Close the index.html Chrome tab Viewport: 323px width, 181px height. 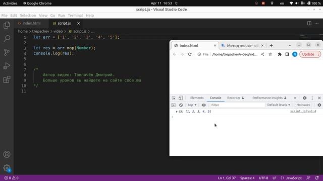point(215,46)
